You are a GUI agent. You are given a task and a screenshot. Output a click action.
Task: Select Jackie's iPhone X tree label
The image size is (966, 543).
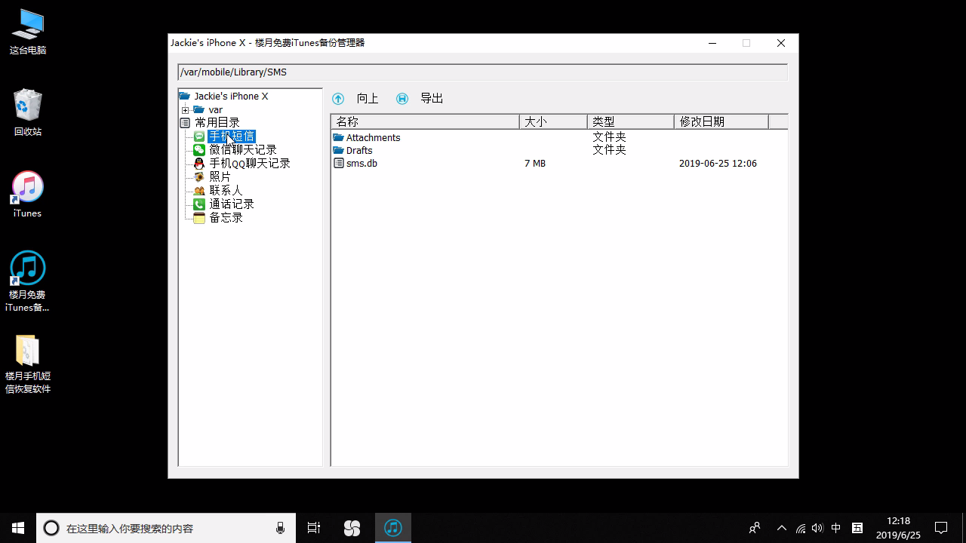(231, 97)
